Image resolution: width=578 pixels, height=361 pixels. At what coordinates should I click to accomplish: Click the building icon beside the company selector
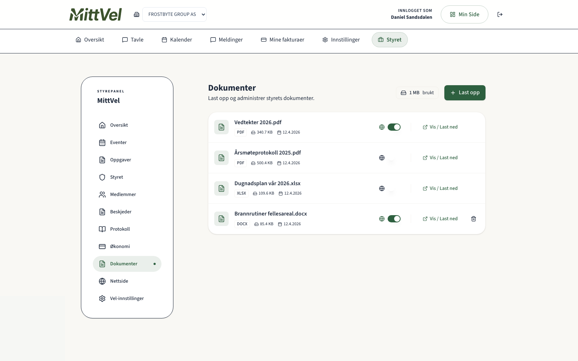pos(137,14)
